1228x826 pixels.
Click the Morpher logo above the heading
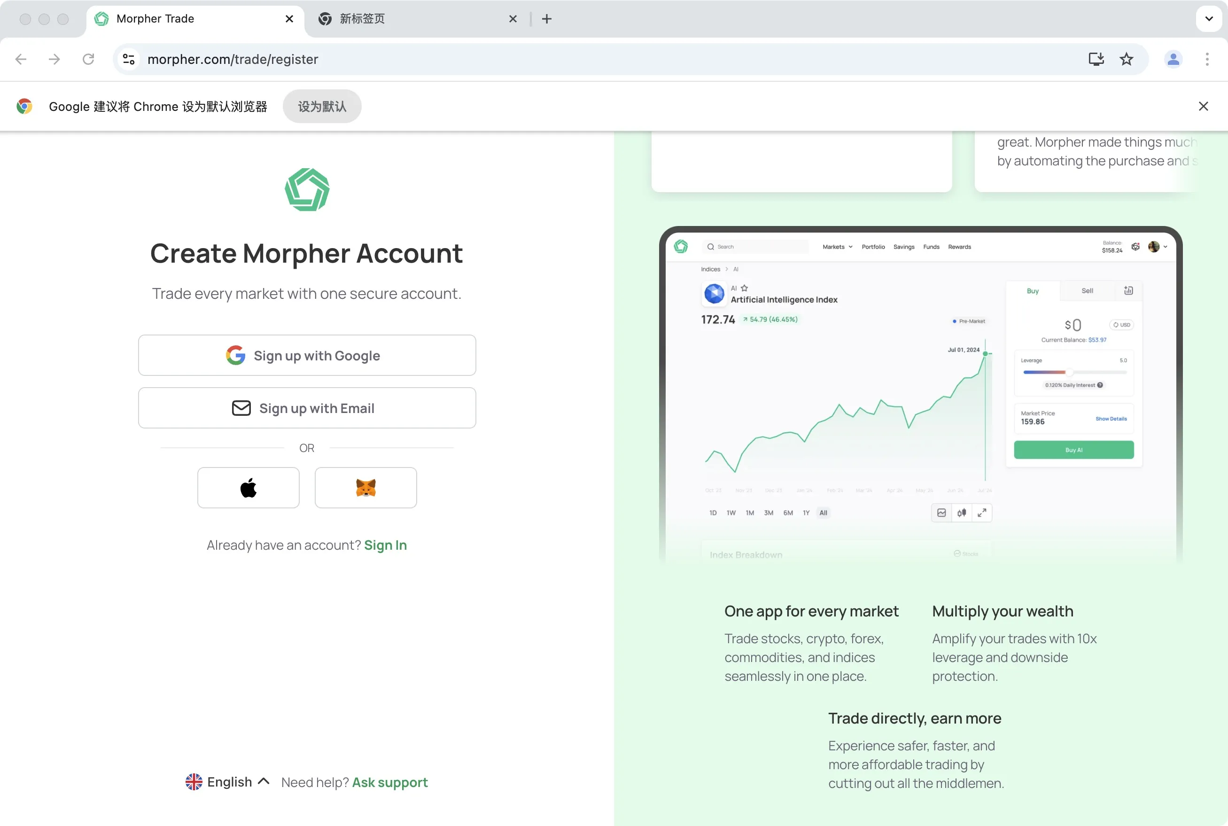[307, 190]
